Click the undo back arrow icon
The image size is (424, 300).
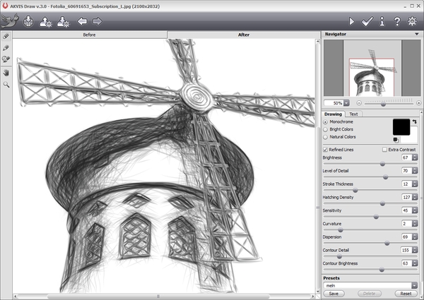[x=83, y=21]
